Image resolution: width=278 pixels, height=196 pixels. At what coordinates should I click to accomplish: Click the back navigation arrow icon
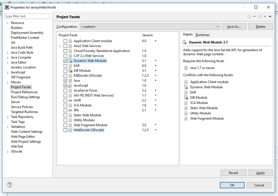pyautogui.click(x=250, y=17)
